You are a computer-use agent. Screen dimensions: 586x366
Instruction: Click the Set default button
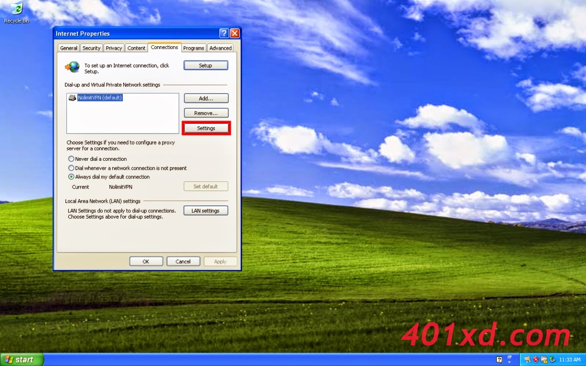tap(206, 187)
